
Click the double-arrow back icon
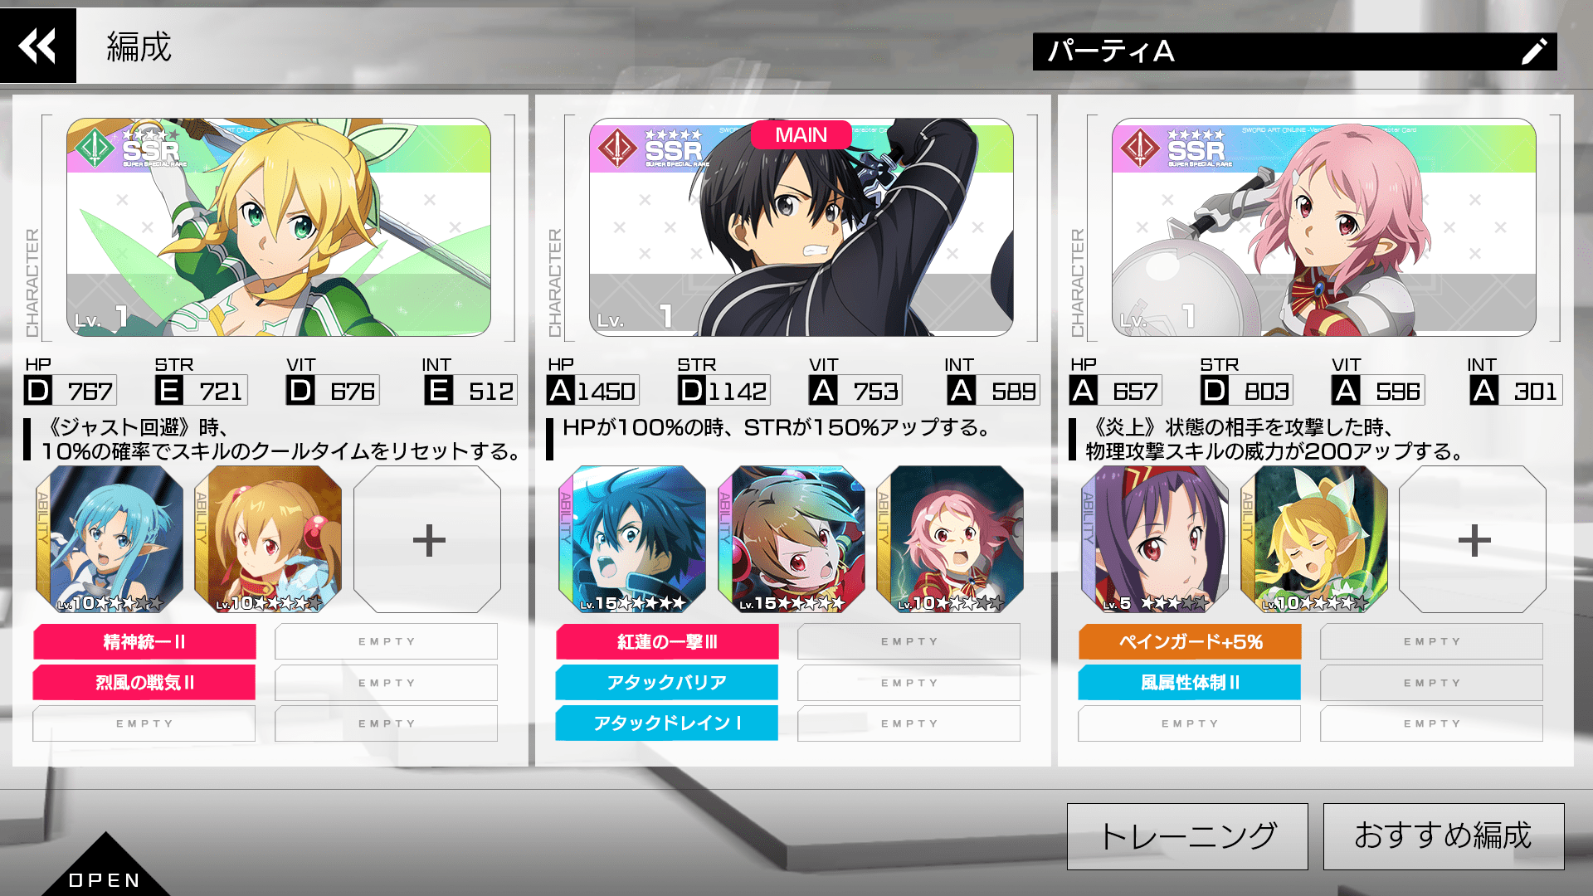(x=37, y=46)
